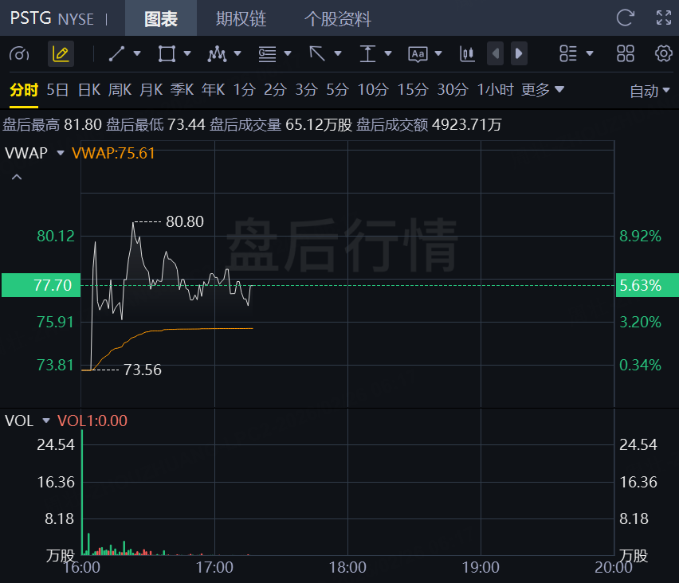
Task: Click the refresh icon
Action: [626, 18]
